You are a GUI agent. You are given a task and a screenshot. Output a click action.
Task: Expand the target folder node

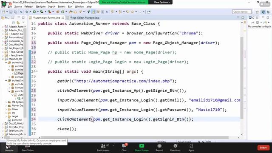(x=6, y=116)
